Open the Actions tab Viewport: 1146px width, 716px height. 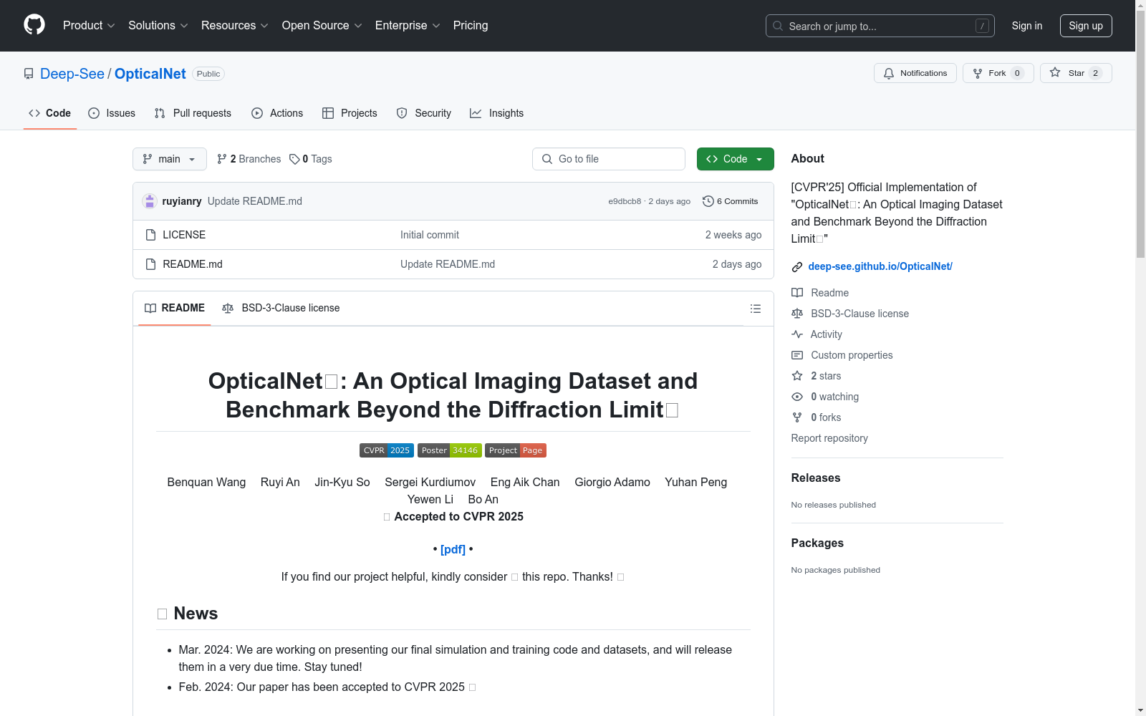click(277, 113)
